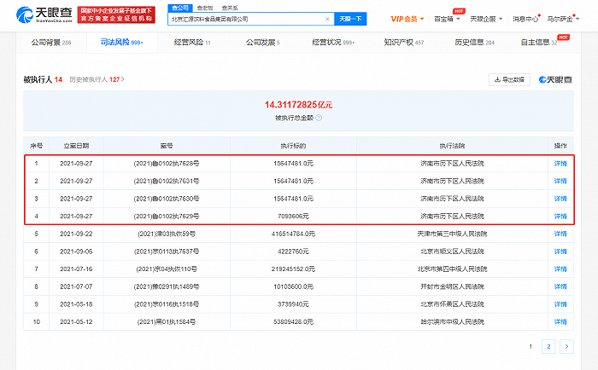Image resolution: width=598 pixels, height=370 pixels.
Task: Click the red 国家中小企业发展子基金旗下 banner
Action: tap(116, 14)
